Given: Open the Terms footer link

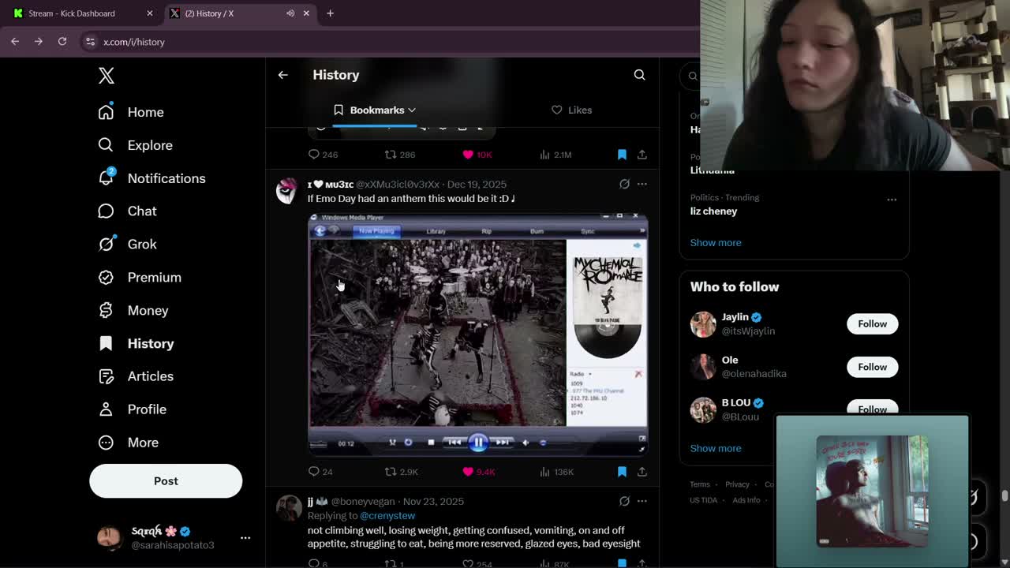Looking at the screenshot, I should tap(700, 484).
